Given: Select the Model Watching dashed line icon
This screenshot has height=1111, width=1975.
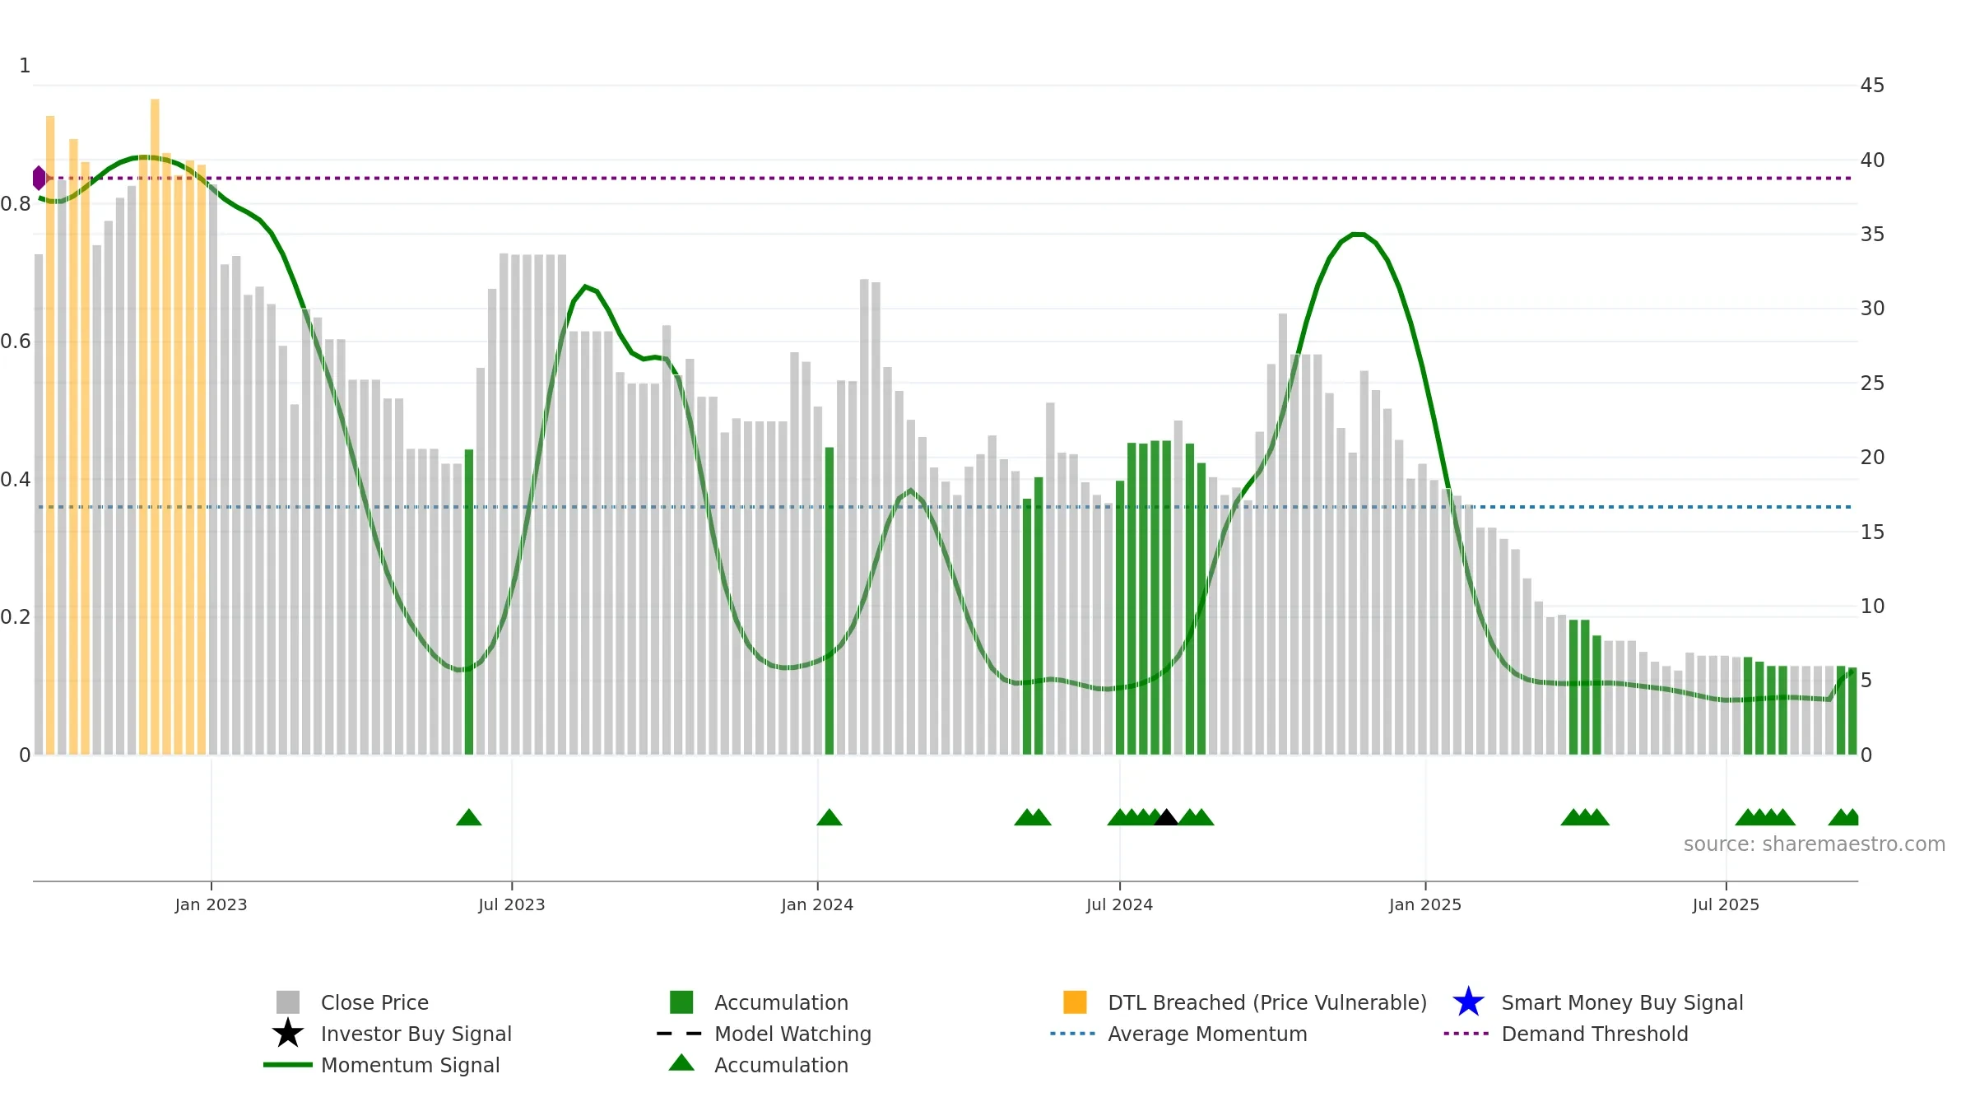Looking at the screenshot, I should (x=679, y=1034).
